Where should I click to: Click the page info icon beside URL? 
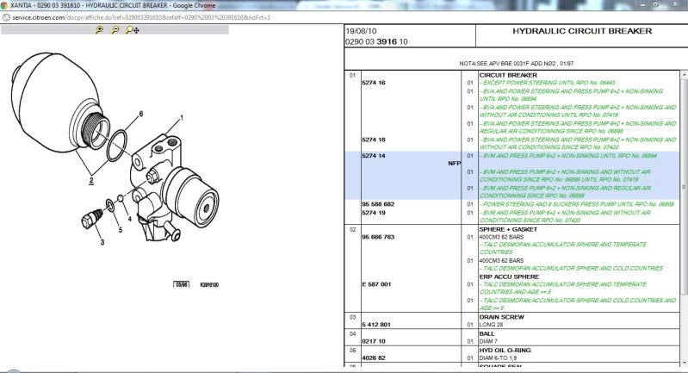point(6,17)
